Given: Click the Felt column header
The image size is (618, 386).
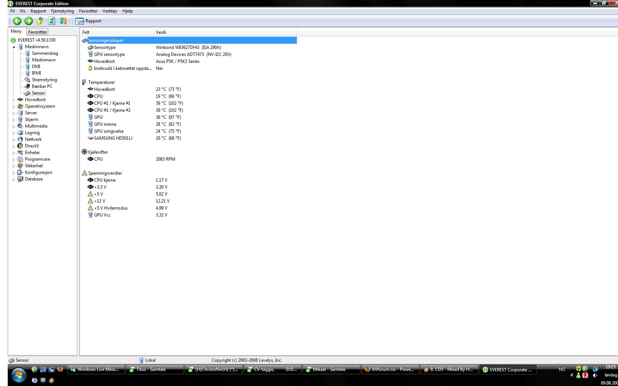Looking at the screenshot, I should click(117, 32).
